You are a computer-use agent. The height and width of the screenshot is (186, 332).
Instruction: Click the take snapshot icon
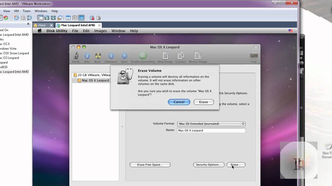(16, 18)
